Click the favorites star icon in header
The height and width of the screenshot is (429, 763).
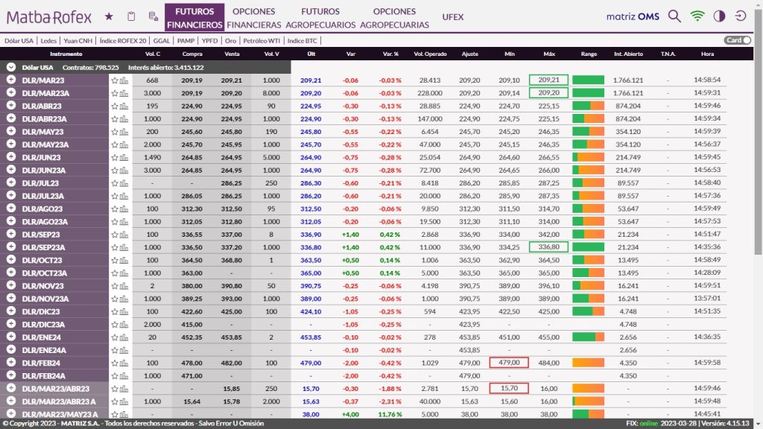(x=109, y=16)
